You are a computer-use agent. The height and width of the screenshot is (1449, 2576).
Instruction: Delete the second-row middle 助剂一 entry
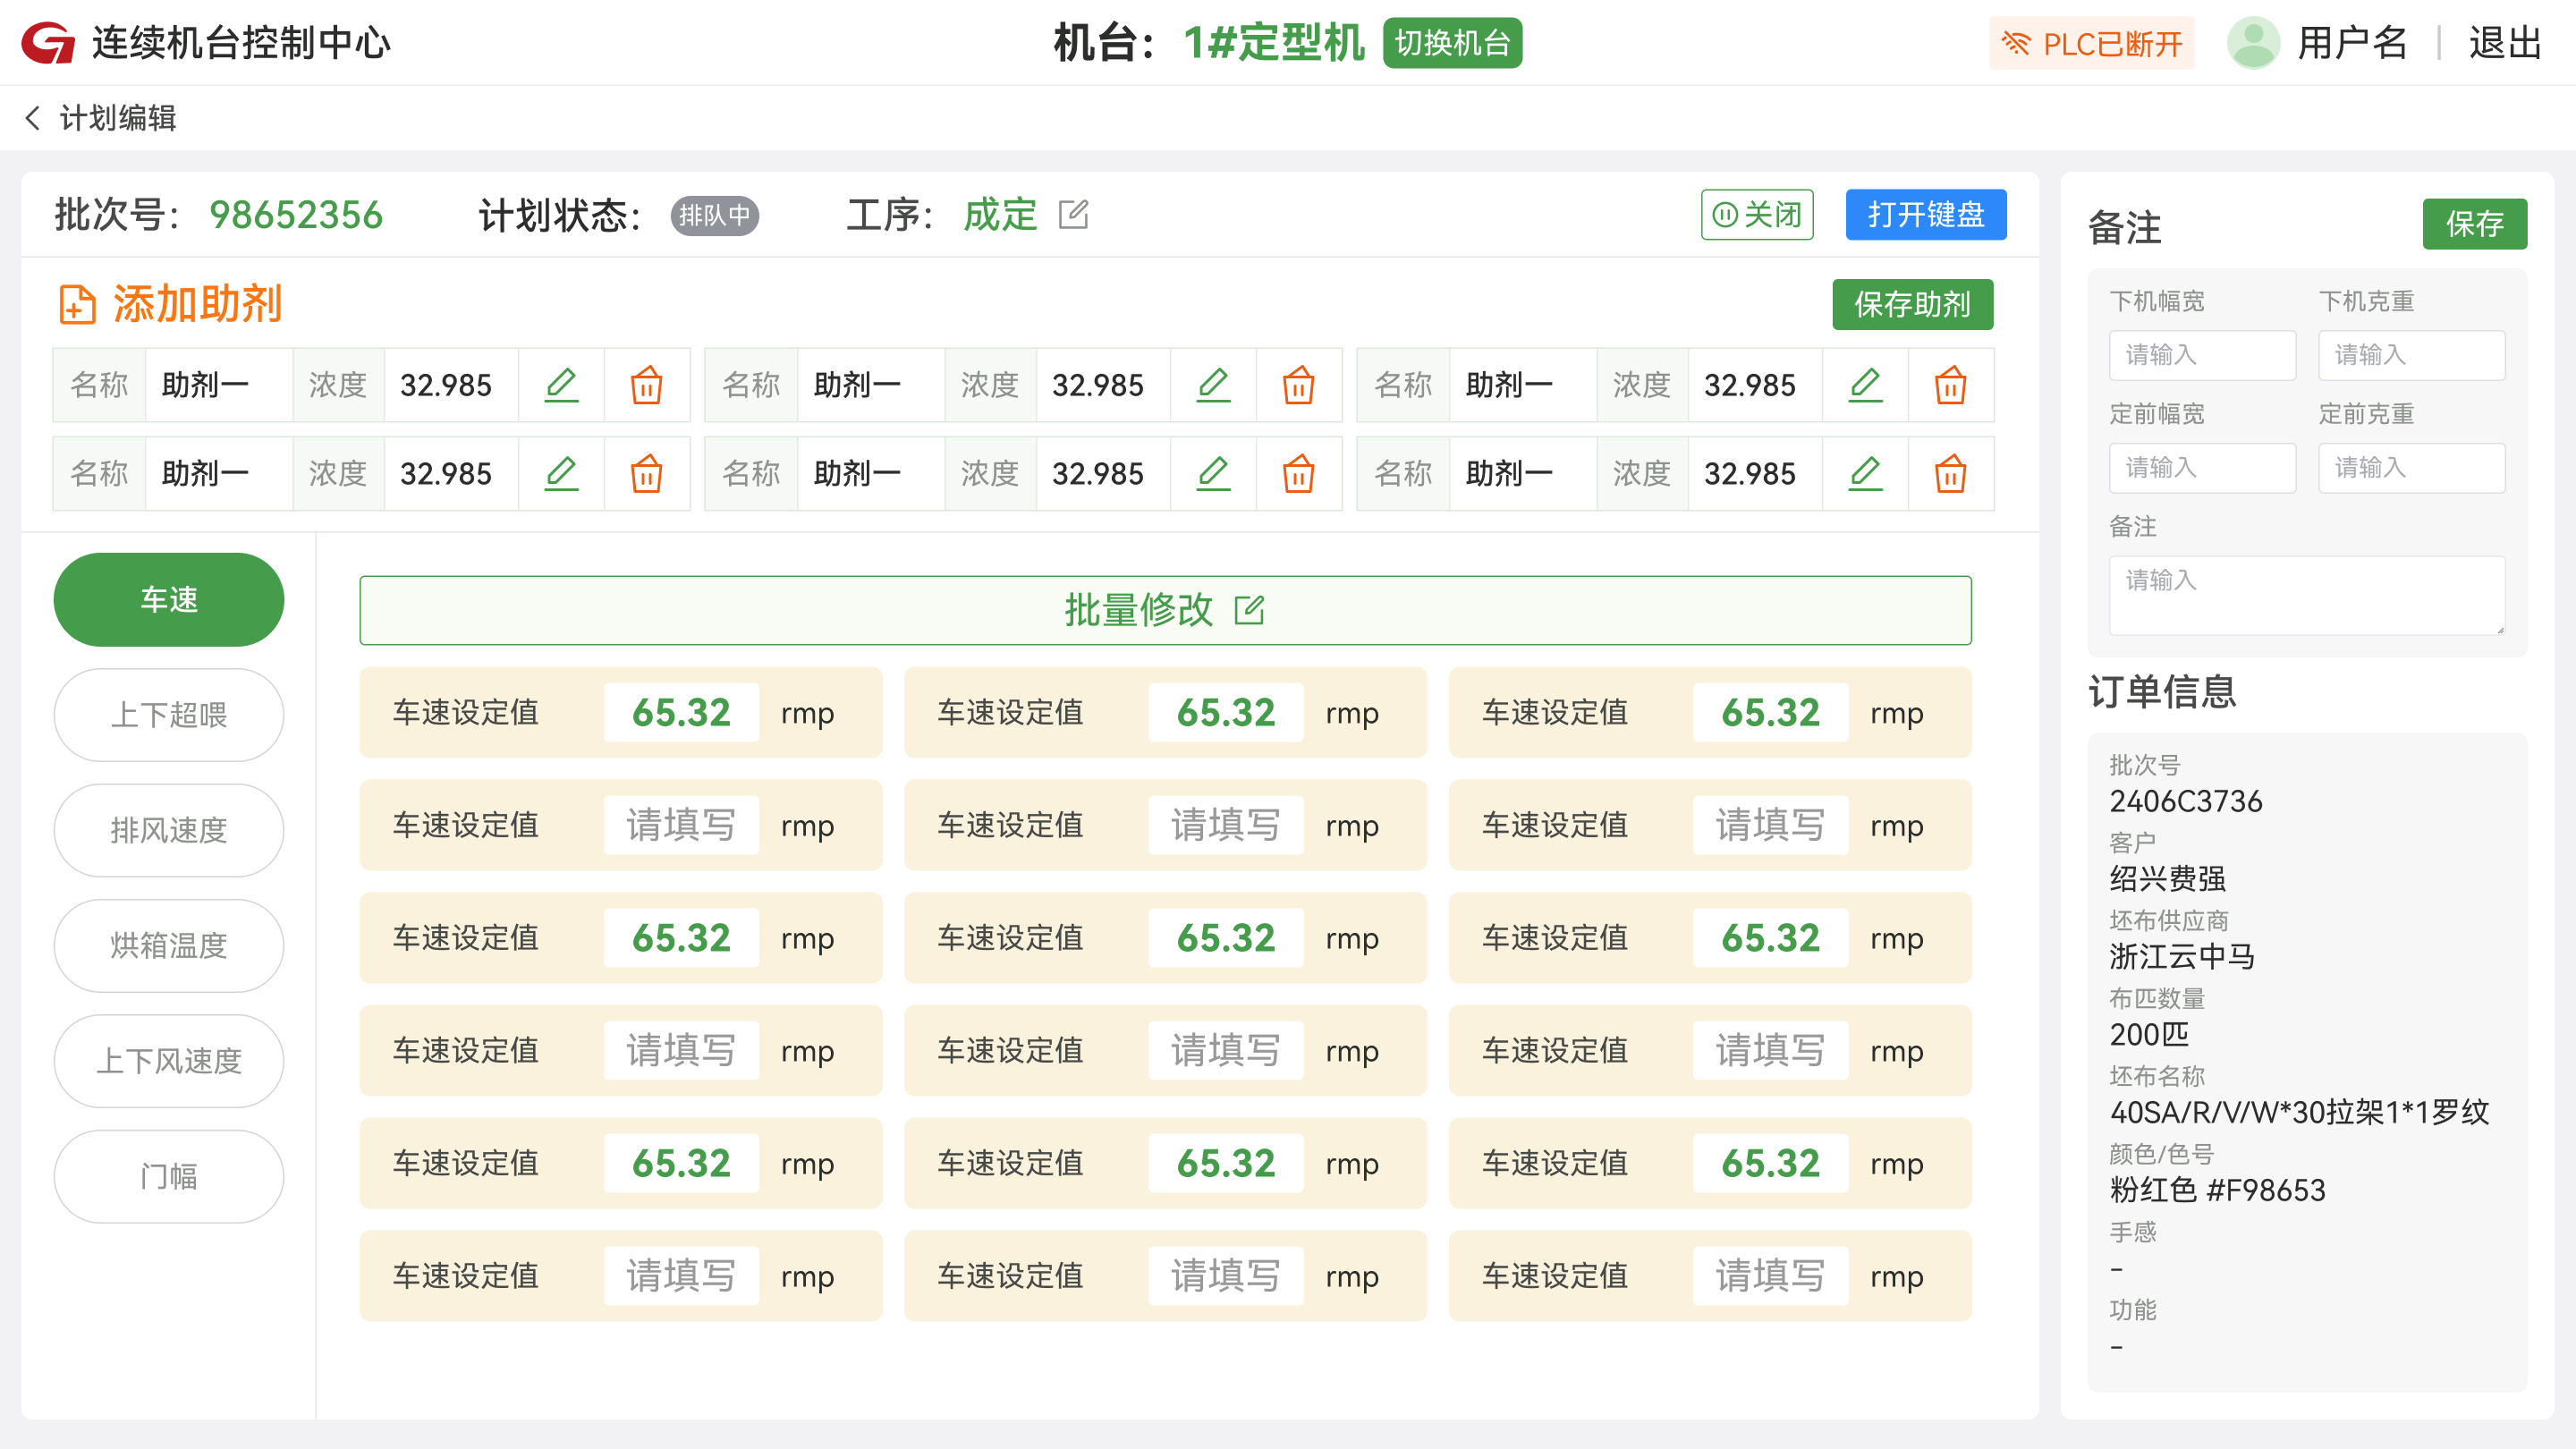coord(1299,473)
